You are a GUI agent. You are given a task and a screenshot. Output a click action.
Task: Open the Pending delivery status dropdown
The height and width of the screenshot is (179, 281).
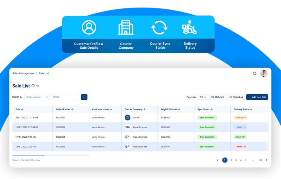tap(240, 118)
